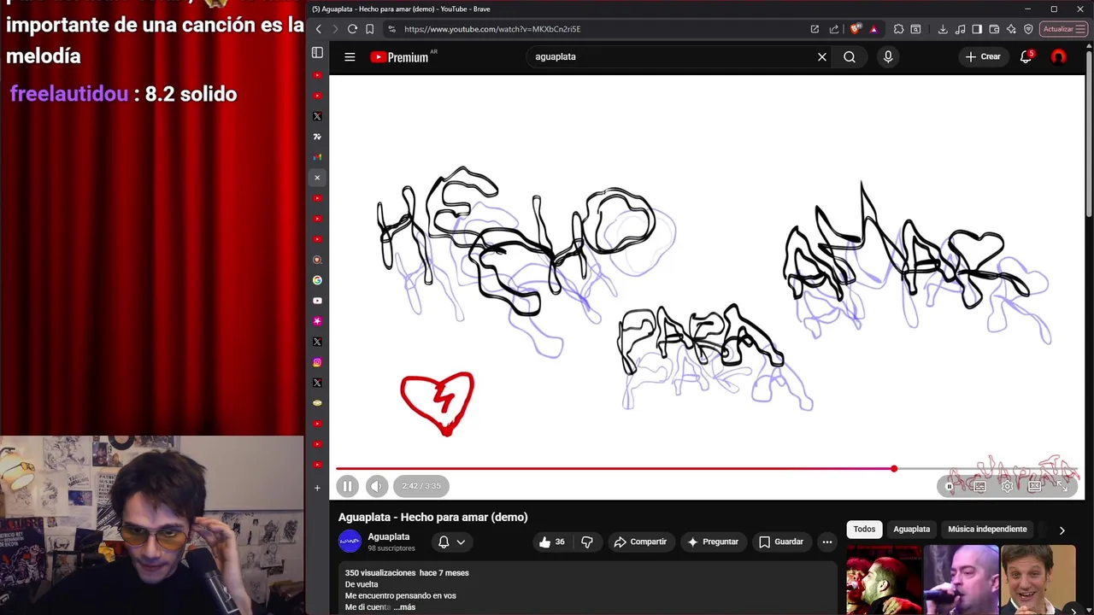
Task: Show more filter chips with right arrow
Action: click(1062, 530)
